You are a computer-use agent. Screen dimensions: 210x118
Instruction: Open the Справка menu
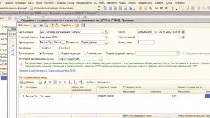click(x=180, y=3)
